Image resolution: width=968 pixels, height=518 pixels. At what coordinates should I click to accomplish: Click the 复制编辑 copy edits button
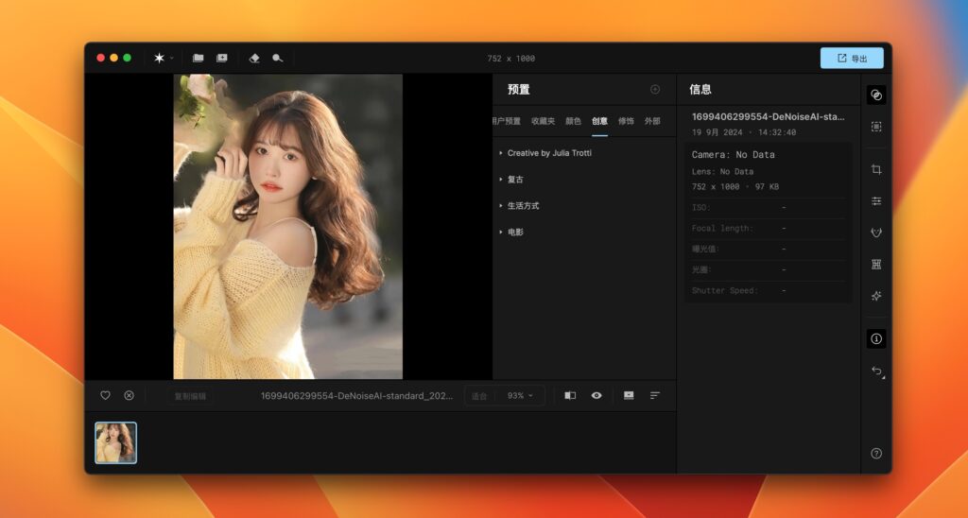click(190, 396)
